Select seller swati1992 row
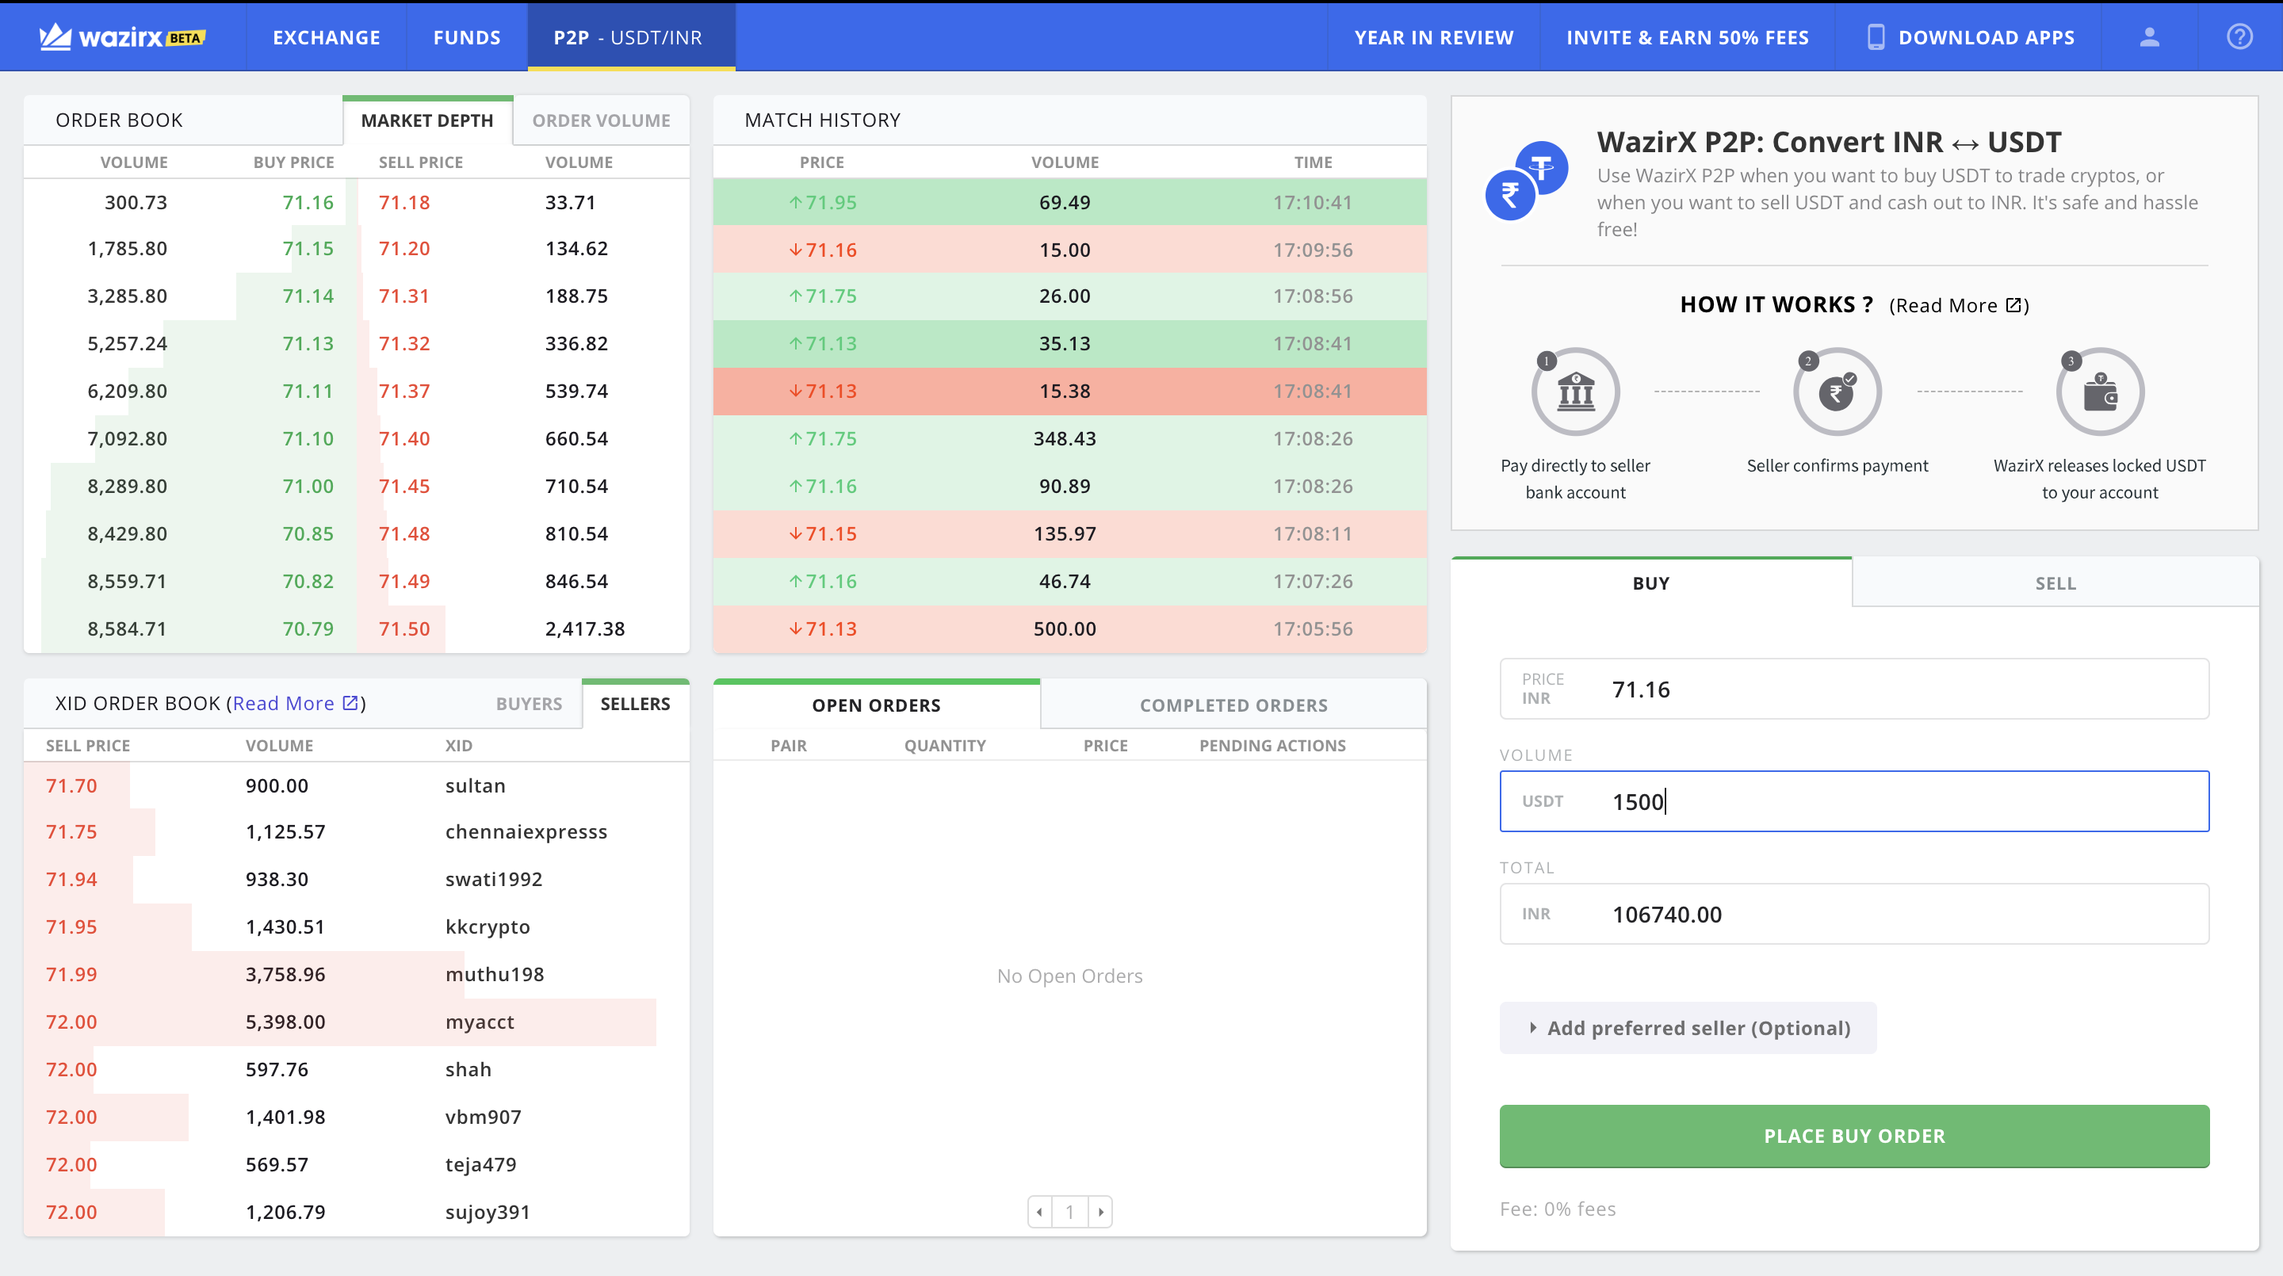 point(356,879)
